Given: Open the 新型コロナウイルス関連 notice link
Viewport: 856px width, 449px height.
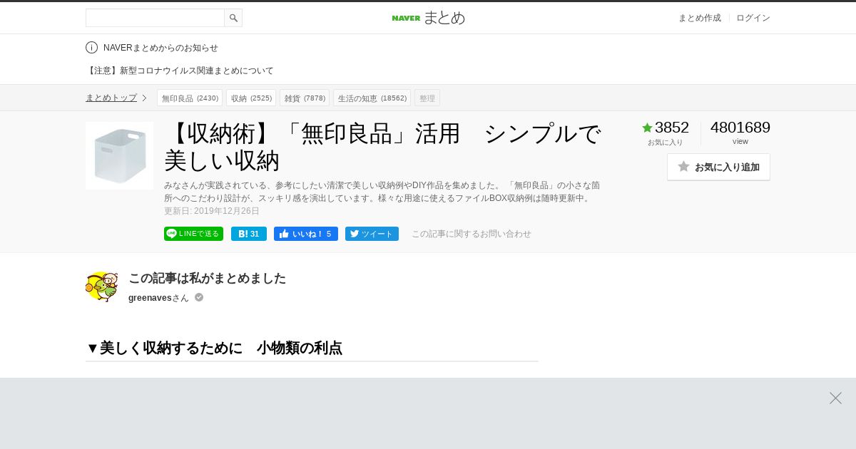Looking at the screenshot, I should click(180, 71).
